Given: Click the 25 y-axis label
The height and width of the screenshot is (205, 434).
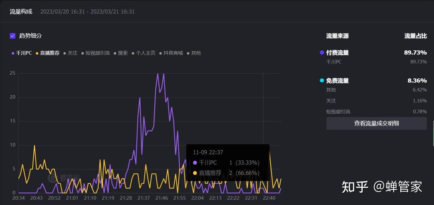Looking at the screenshot, I should [x=12, y=73].
